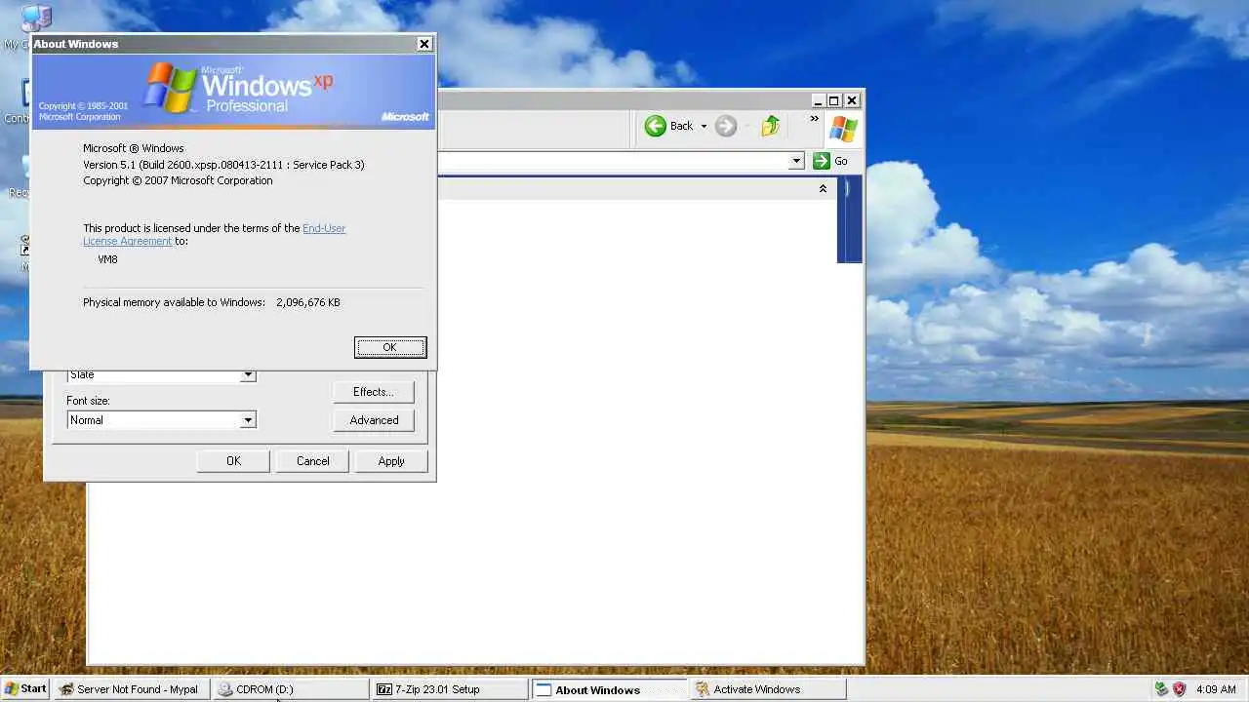Collapse the task pane double-chevron
The width and height of the screenshot is (1249, 702).
[x=823, y=189]
